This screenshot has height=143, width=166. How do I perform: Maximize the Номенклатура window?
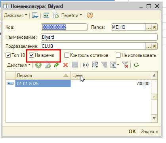(149, 6)
